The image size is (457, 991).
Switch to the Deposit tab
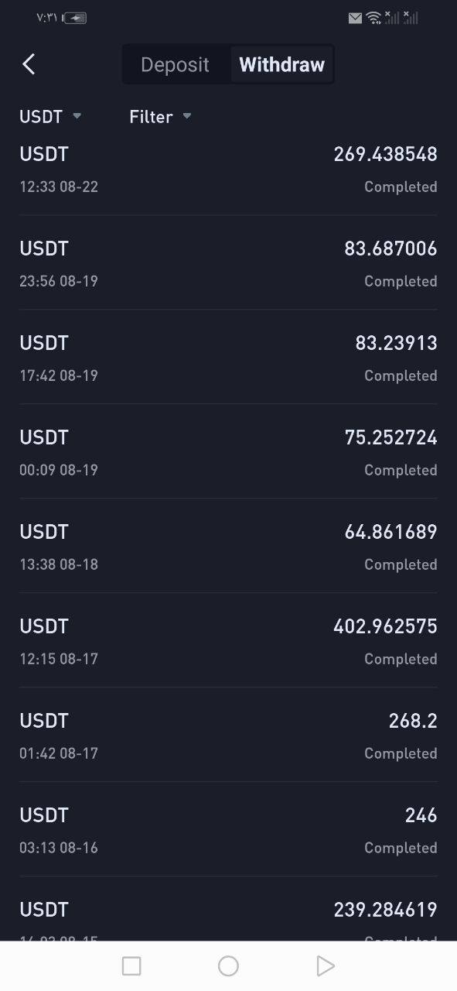tap(175, 64)
